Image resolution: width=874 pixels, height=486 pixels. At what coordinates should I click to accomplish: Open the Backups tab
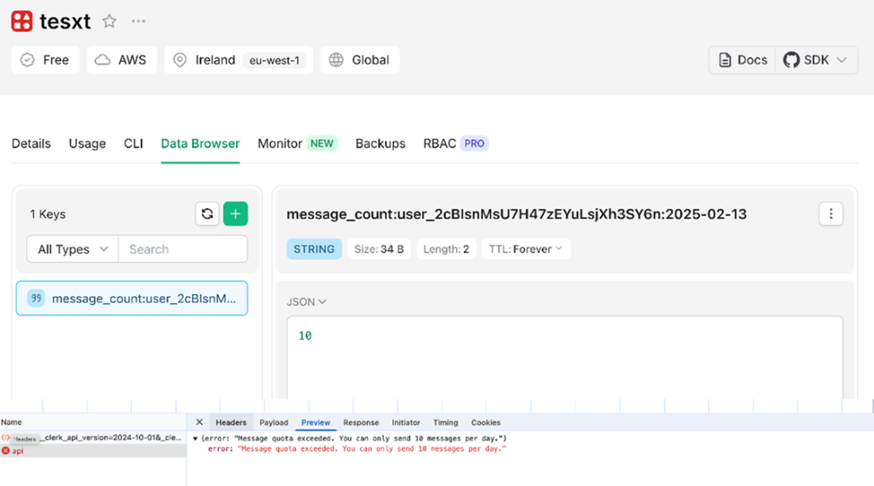click(381, 144)
